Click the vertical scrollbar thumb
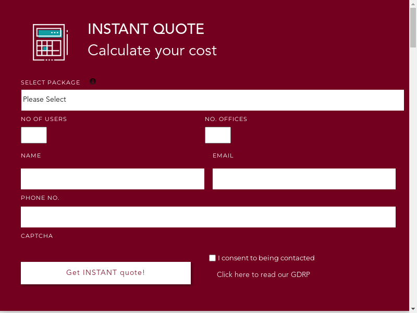The height and width of the screenshot is (313, 417). (x=413, y=26)
